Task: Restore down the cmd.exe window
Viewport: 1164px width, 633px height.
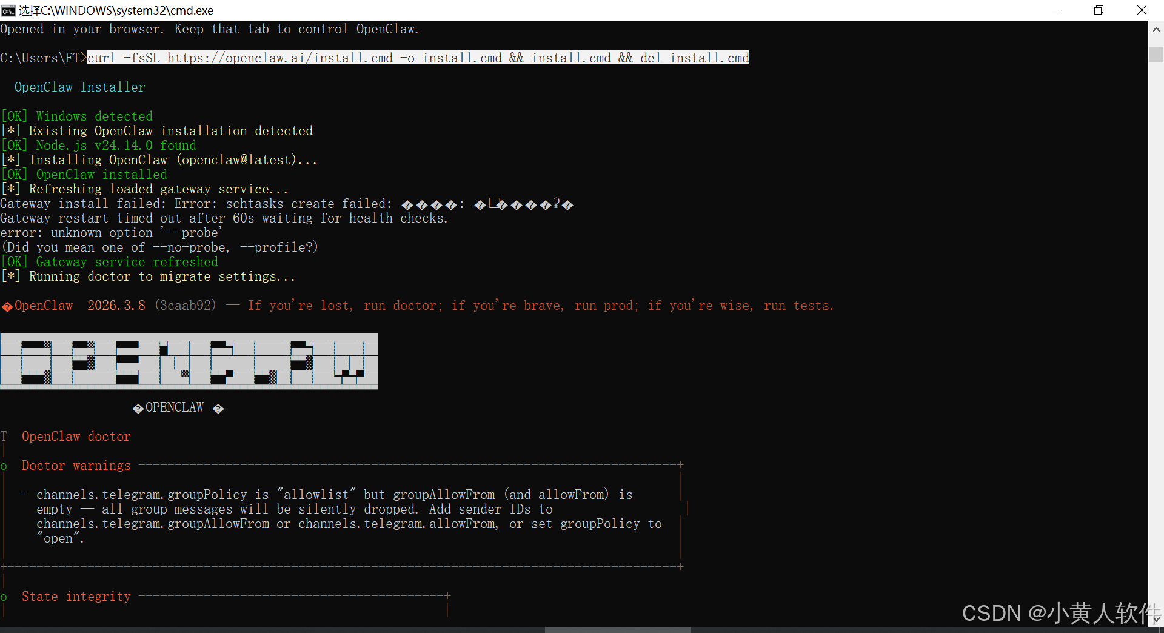Action: pos(1099,10)
